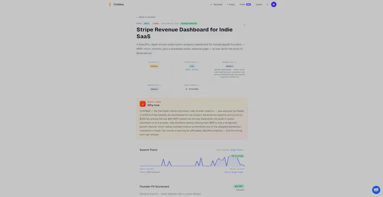Click Verify on Google Trends link
The width and height of the screenshot is (383, 197).
[234, 172]
